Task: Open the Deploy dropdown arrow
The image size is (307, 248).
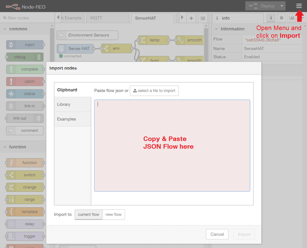Action: pos(282,6)
